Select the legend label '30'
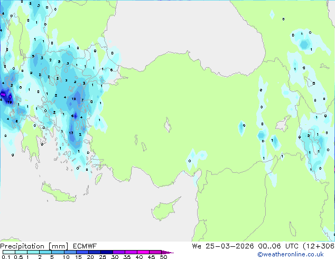 (x=115, y=257)
